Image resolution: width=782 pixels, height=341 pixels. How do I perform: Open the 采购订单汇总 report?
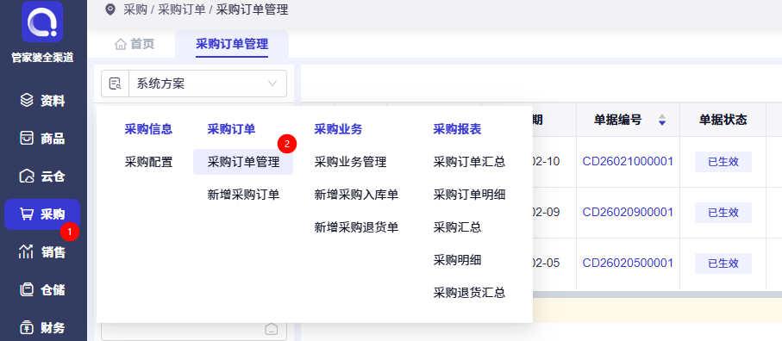click(x=470, y=162)
